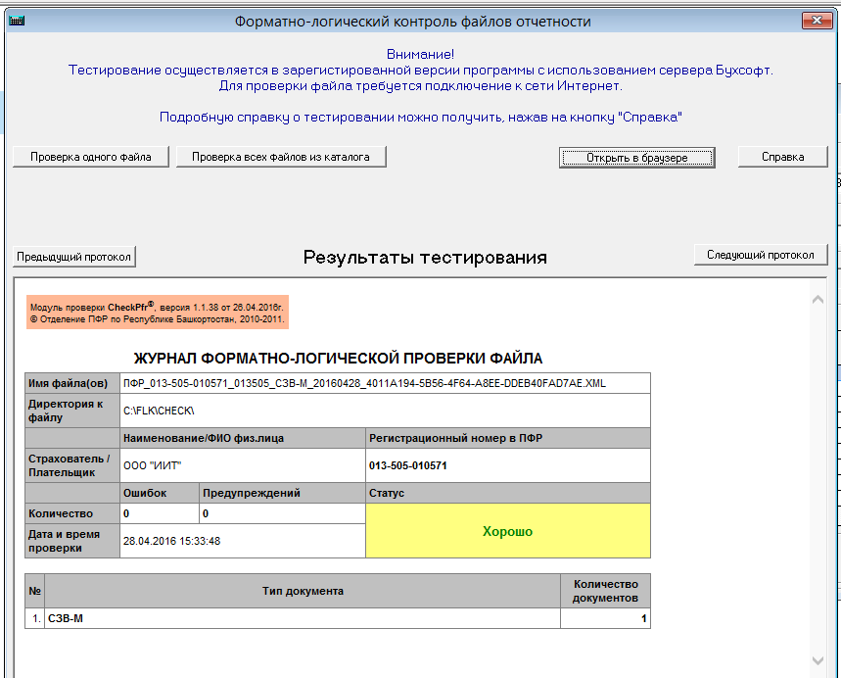Close the report file check window
The height and width of the screenshot is (678, 841).
(x=812, y=21)
